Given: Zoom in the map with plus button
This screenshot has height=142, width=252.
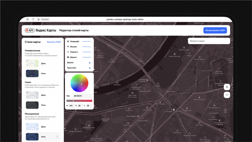Looking at the screenshot, I should (x=227, y=87).
